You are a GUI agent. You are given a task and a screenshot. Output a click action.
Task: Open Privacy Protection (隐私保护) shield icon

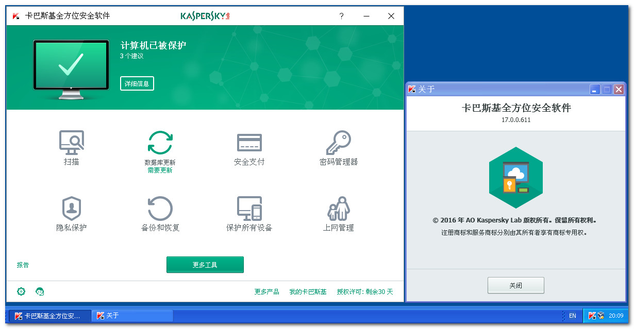pos(71,209)
